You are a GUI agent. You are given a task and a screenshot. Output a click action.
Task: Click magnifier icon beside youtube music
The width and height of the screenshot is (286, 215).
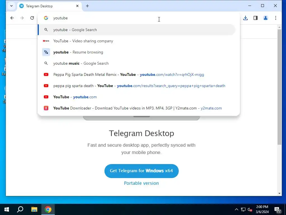46,63
